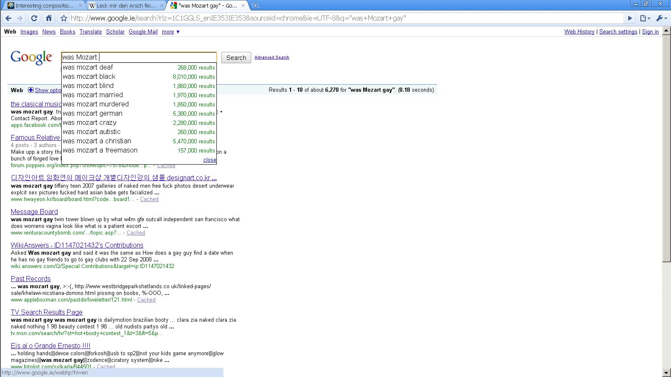
Task: Select suggestion 'was mozart married'
Action: pyautogui.click(x=139, y=95)
